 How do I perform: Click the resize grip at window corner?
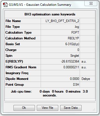tap(94, 110)
